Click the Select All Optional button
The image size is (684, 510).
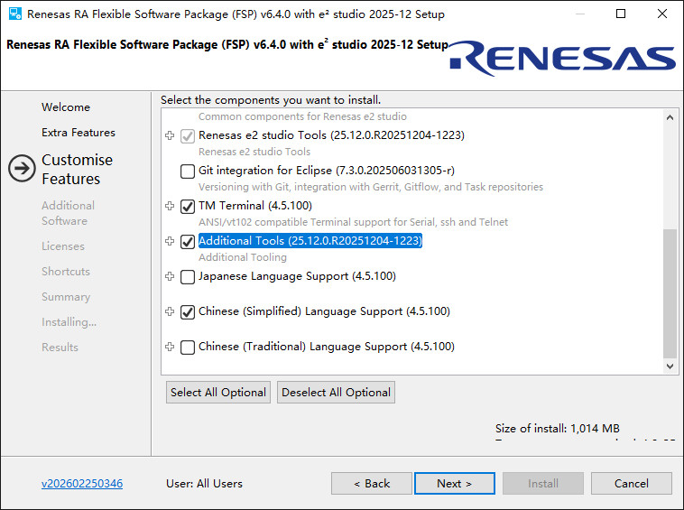coord(218,393)
